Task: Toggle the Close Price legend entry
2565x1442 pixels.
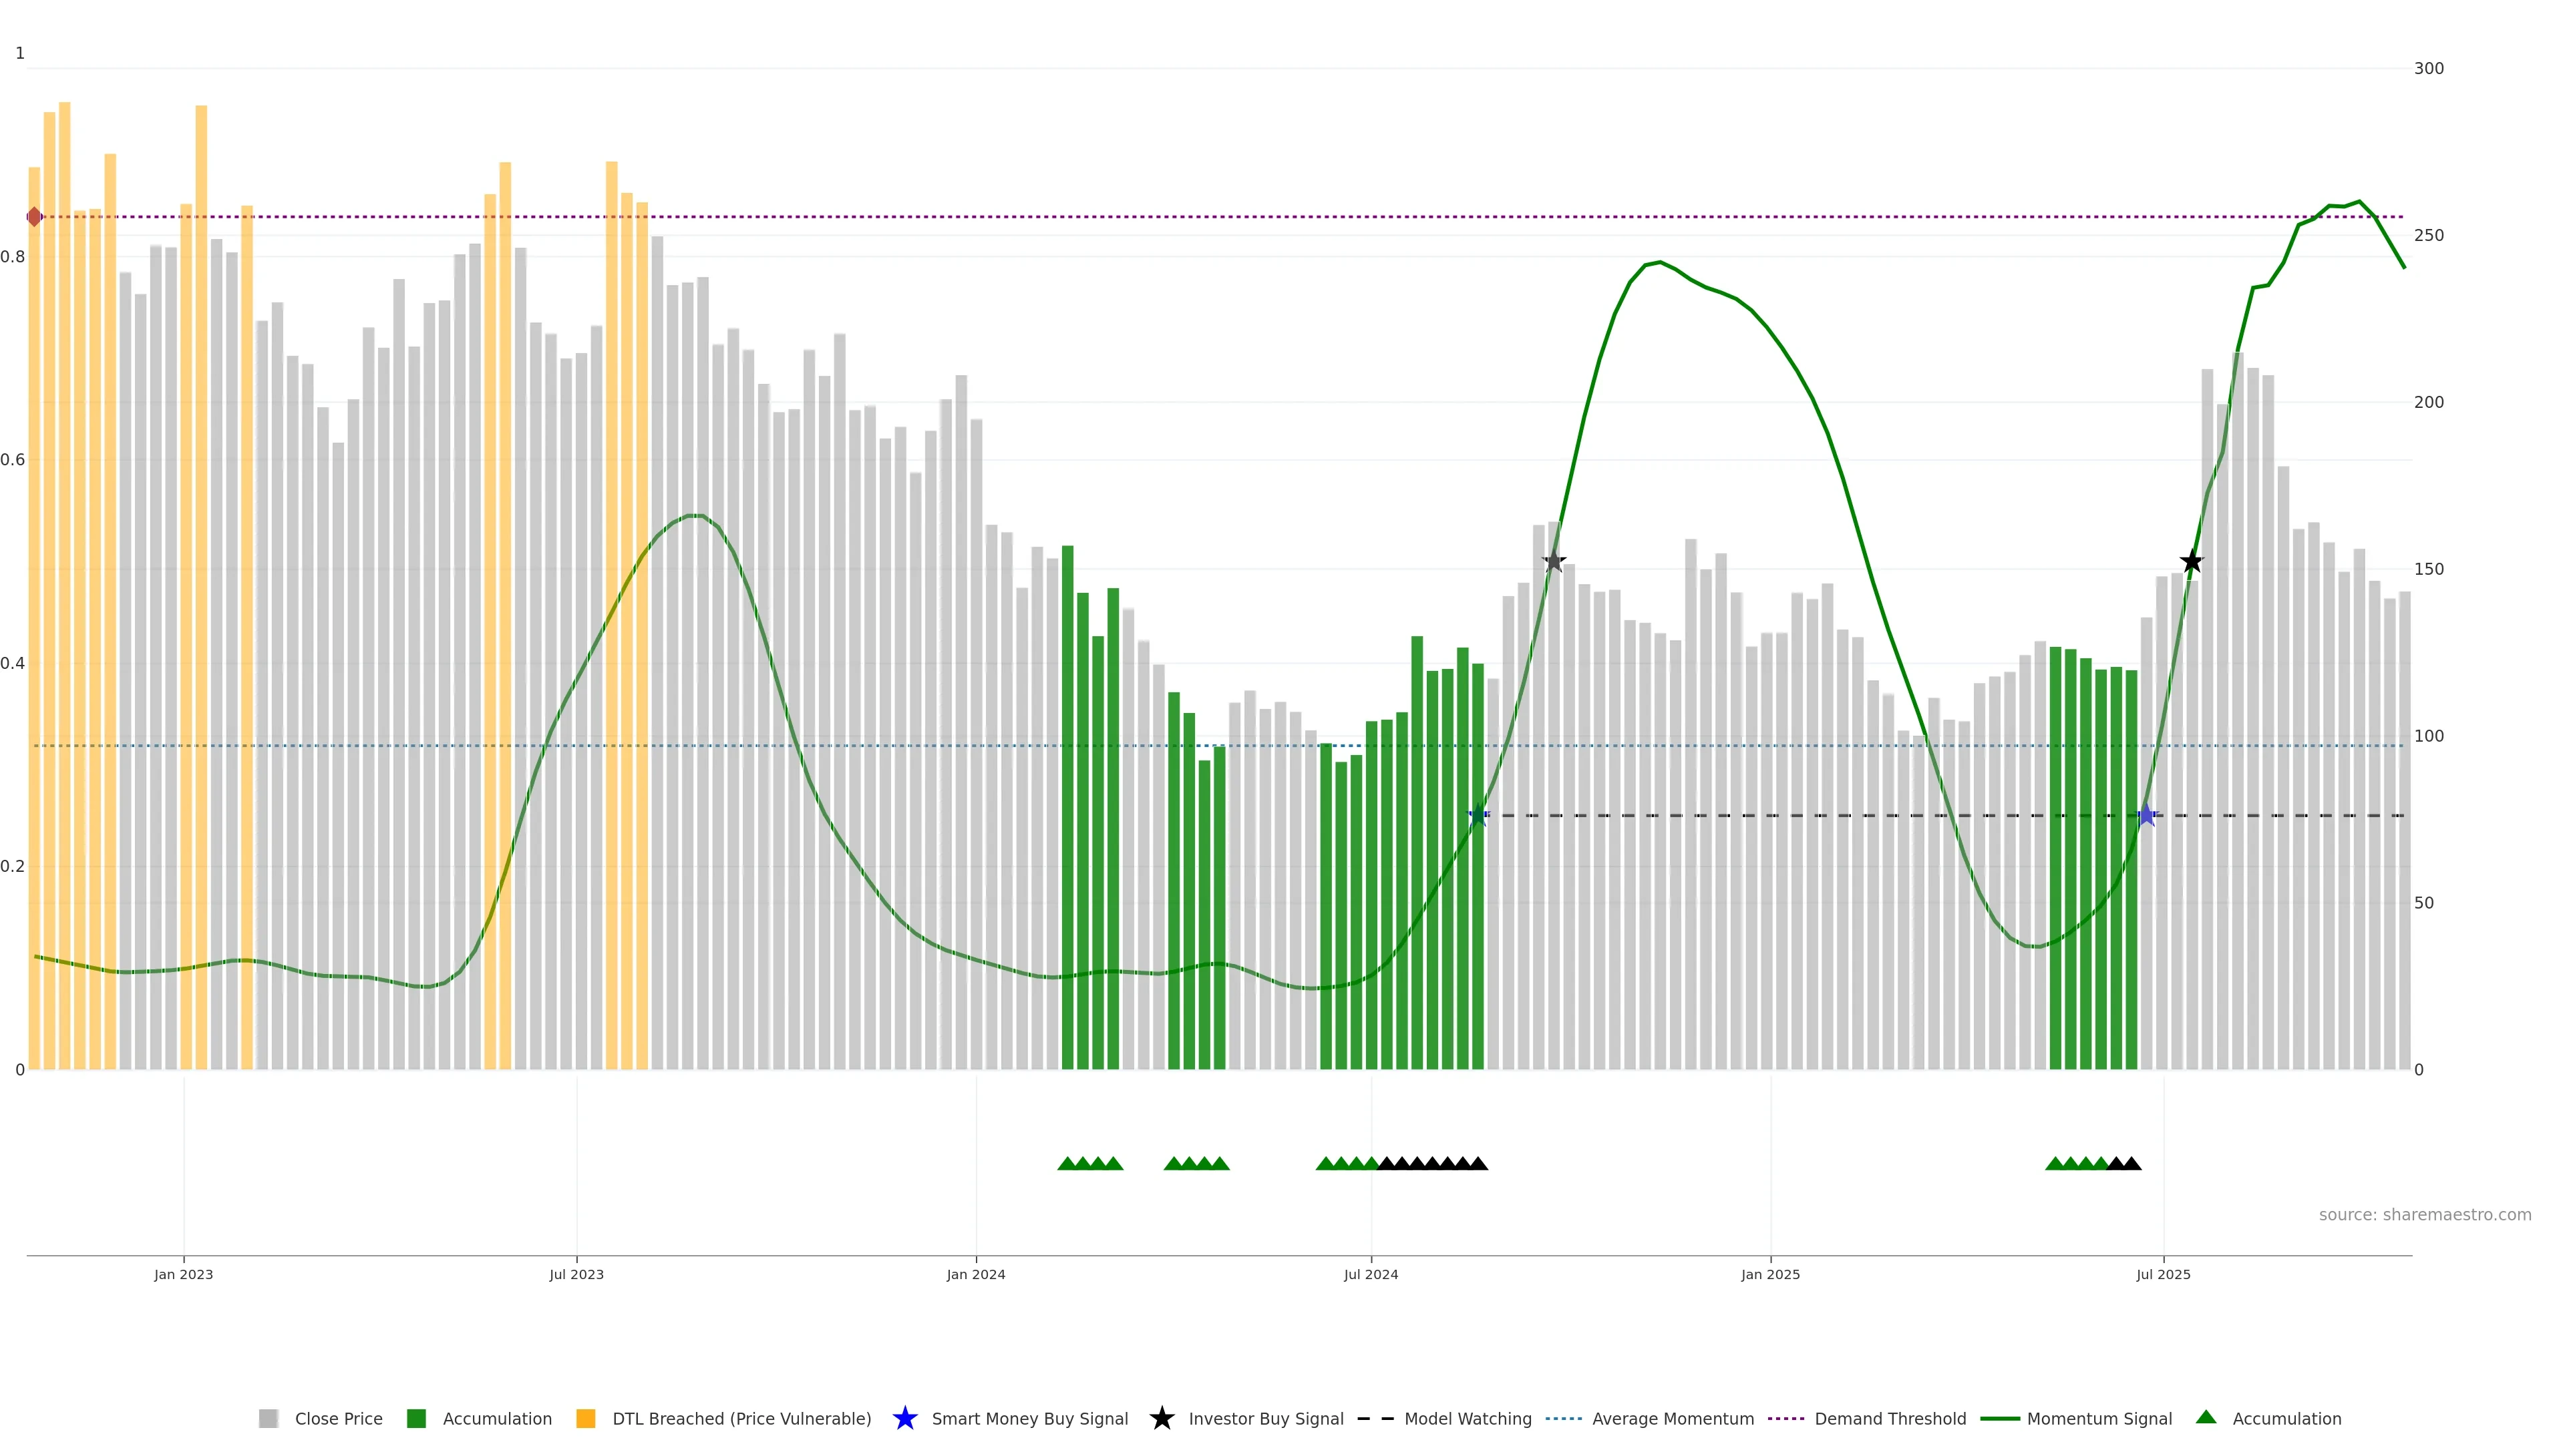Action: 339,1419
